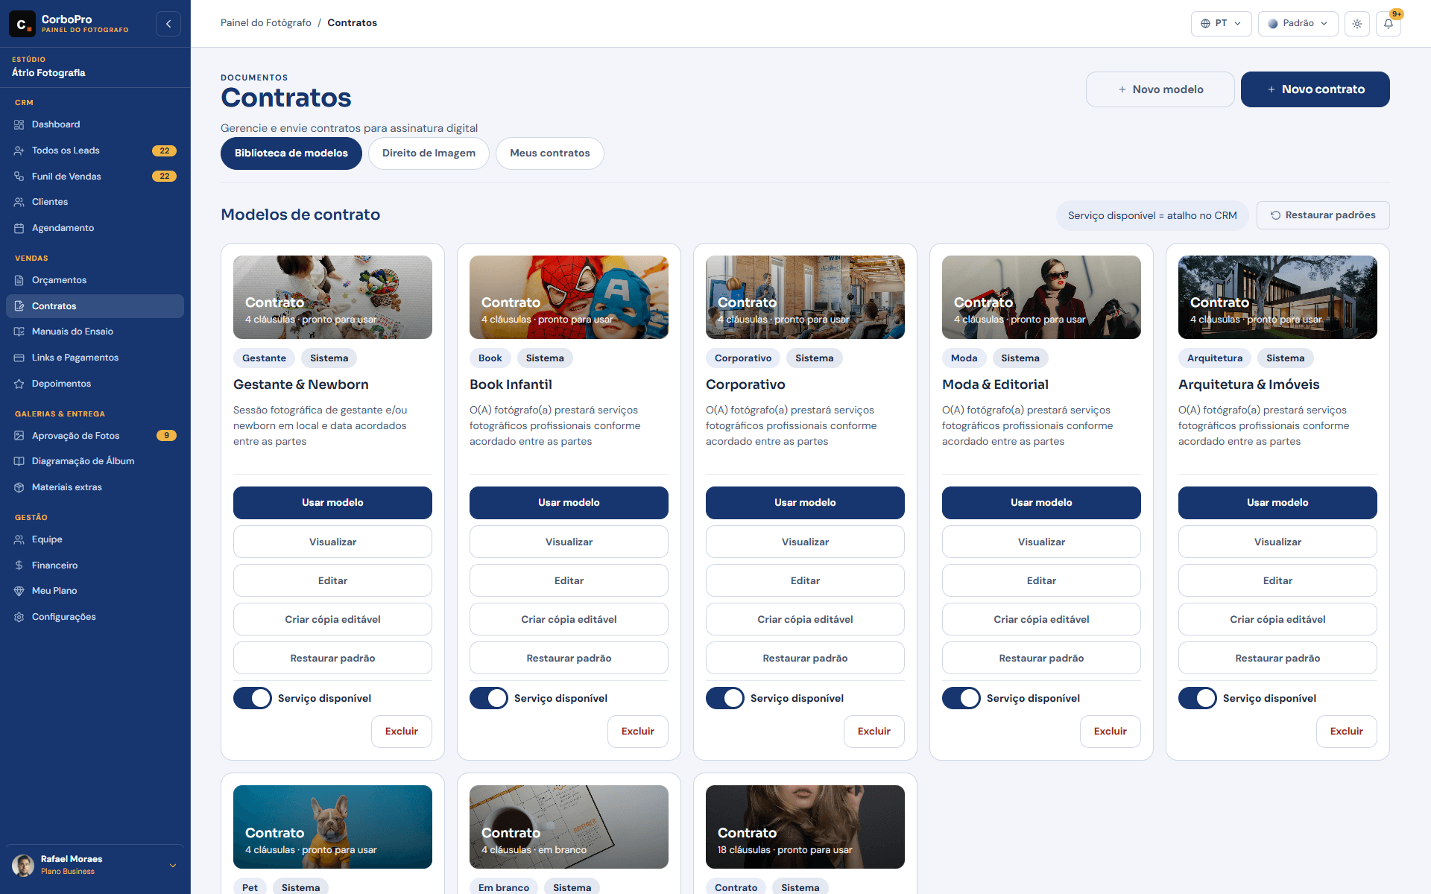Disable Serviço disponível for Corporativo

tap(725, 698)
